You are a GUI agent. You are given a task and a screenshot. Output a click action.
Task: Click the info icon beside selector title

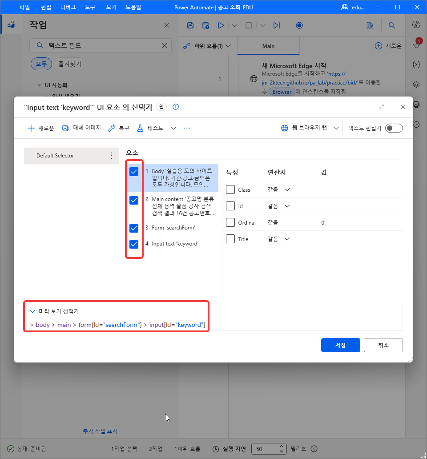[176, 107]
